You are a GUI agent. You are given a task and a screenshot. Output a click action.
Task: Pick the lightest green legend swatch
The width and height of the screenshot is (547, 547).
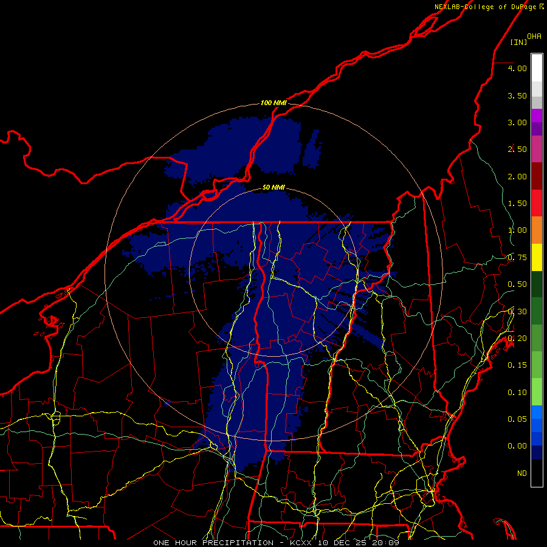537,392
